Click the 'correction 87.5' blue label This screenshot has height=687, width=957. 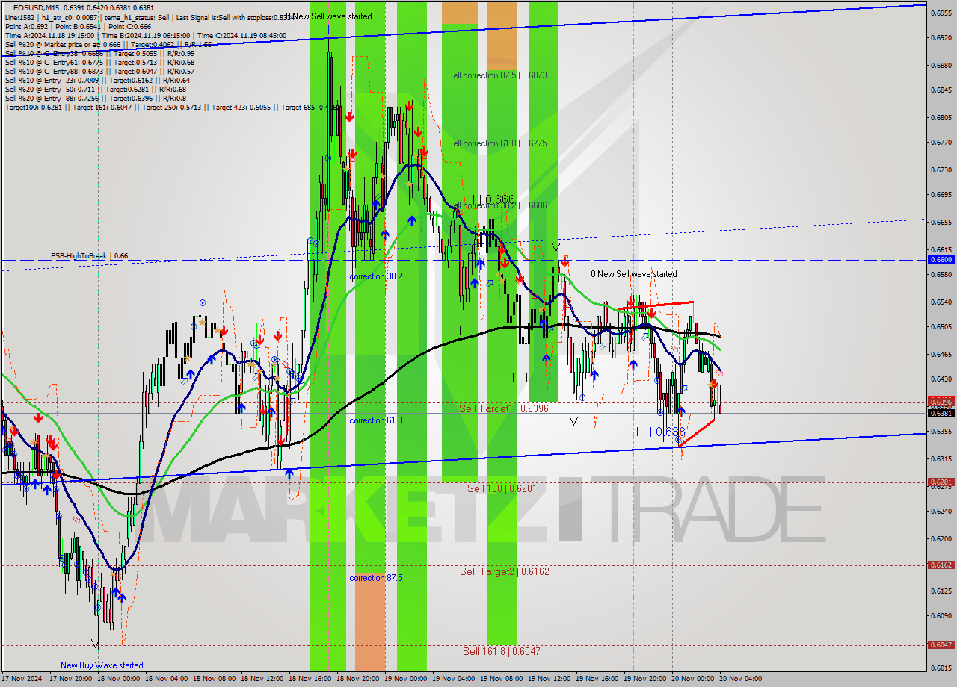(375, 578)
